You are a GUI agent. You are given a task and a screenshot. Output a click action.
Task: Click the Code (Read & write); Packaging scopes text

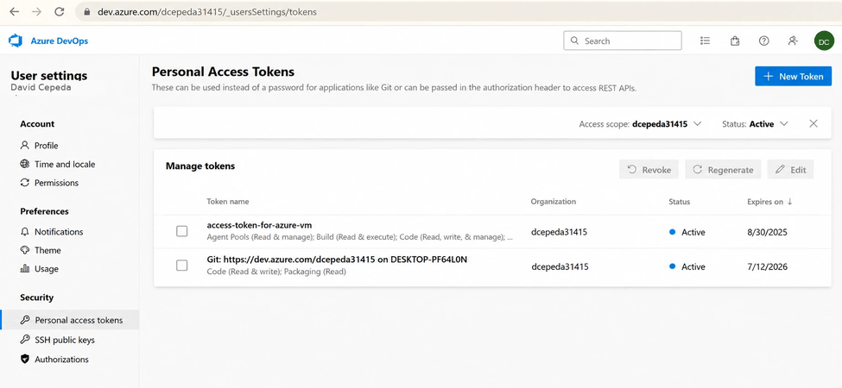[x=276, y=272]
